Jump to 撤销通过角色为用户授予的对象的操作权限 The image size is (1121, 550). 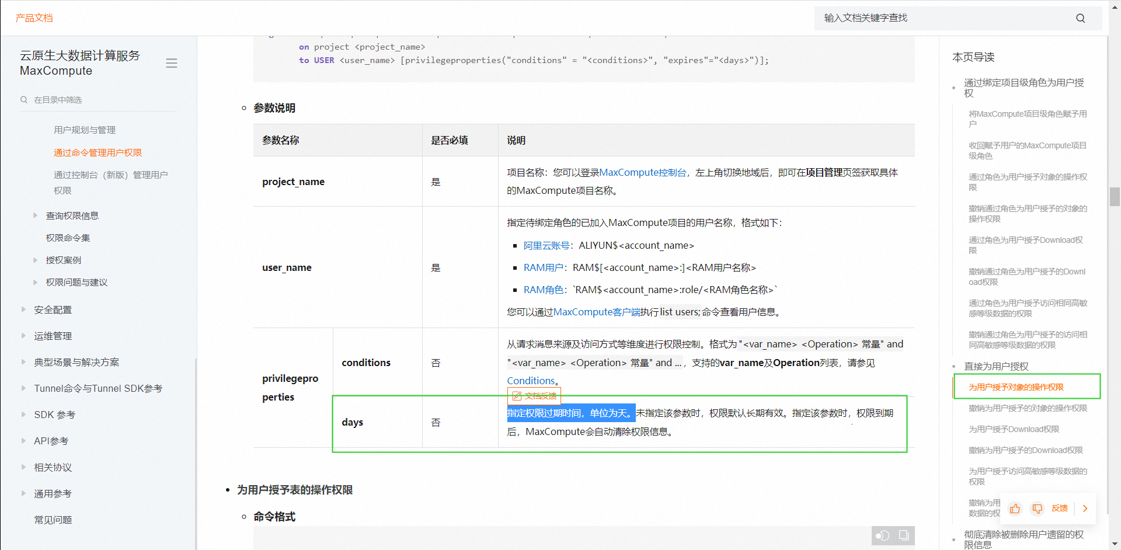pos(1028,214)
